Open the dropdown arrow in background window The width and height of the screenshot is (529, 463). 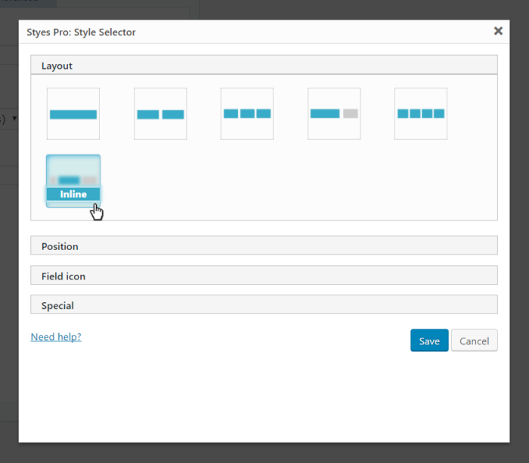point(14,119)
